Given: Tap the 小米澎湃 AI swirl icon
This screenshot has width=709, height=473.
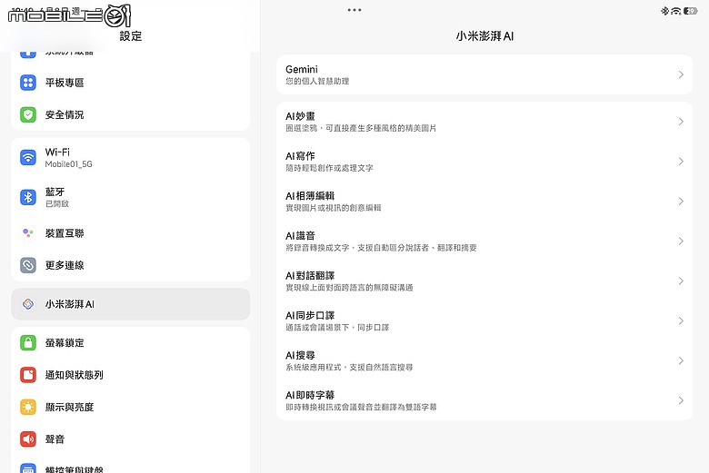Looking at the screenshot, I should click(x=28, y=304).
